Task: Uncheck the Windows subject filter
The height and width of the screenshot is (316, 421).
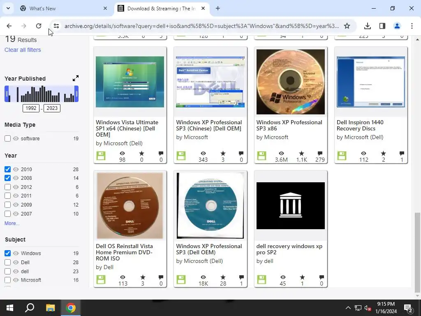Action: coord(7,253)
